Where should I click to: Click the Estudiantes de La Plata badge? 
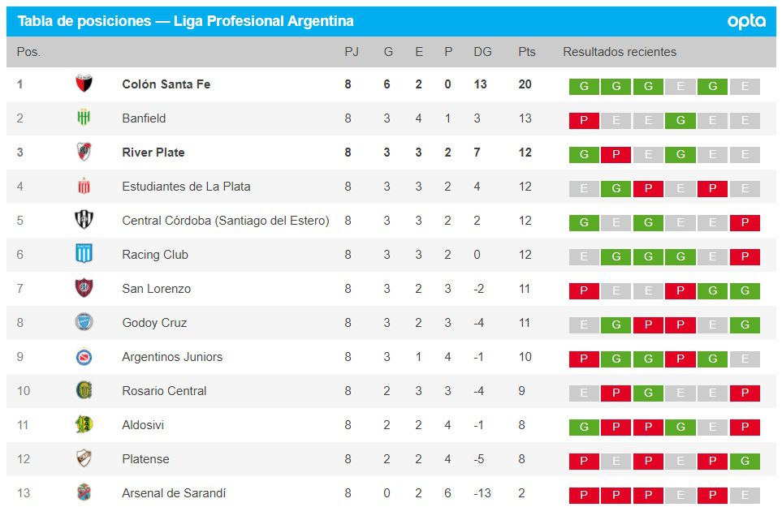tap(84, 186)
